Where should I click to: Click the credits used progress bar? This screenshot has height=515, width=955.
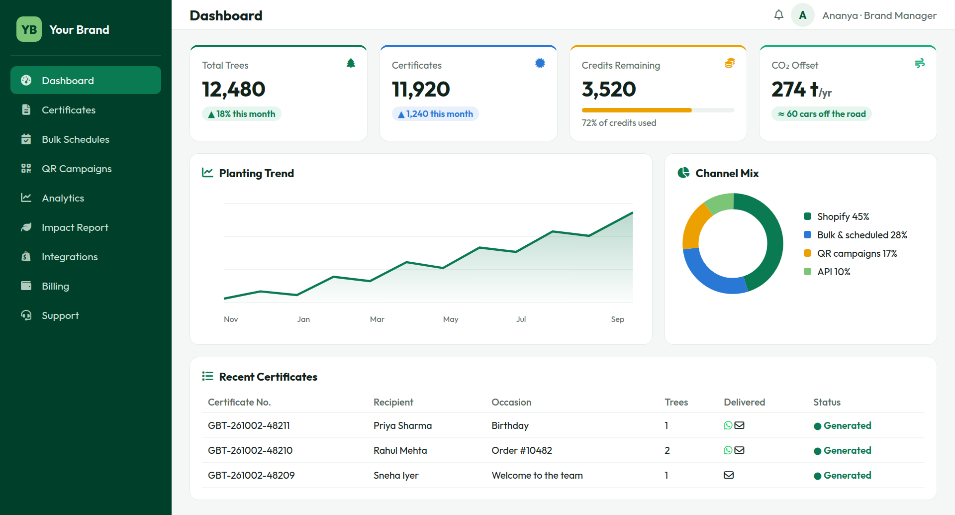658,110
